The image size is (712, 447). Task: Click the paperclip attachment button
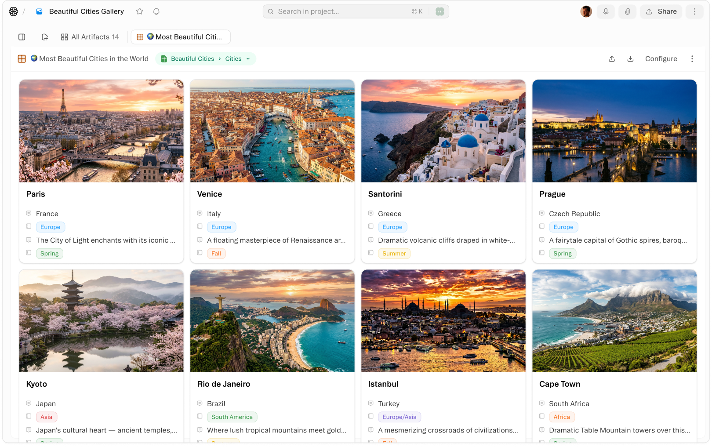pos(627,11)
